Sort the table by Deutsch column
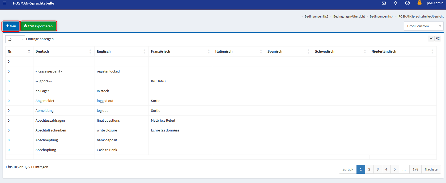The image size is (446, 183). tap(64, 51)
